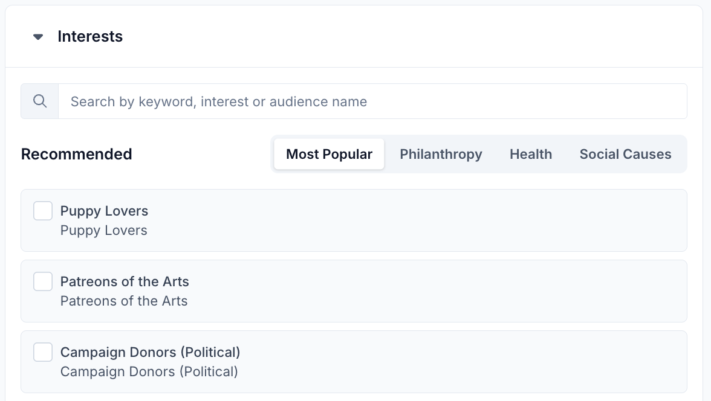Switch to the Most Popular tab
Screen dimensions: 711x401
(329, 154)
